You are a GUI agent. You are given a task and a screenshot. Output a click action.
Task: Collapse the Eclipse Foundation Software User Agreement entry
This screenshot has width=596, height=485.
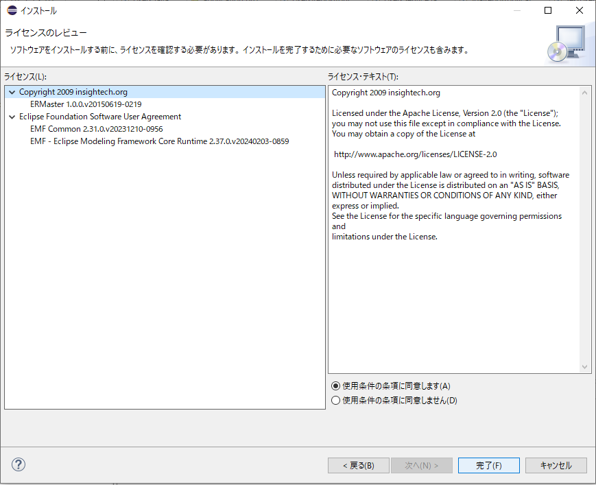(x=12, y=116)
